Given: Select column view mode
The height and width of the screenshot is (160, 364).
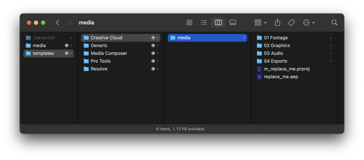Looking at the screenshot, I should click(x=218, y=23).
